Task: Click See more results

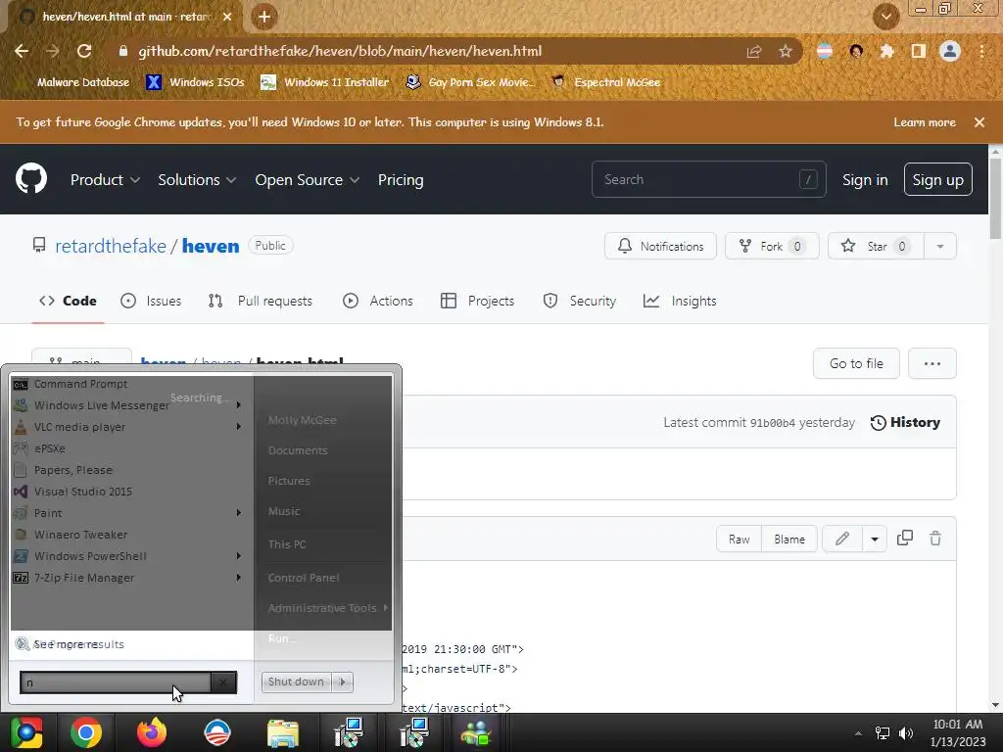Action: pos(78,644)
